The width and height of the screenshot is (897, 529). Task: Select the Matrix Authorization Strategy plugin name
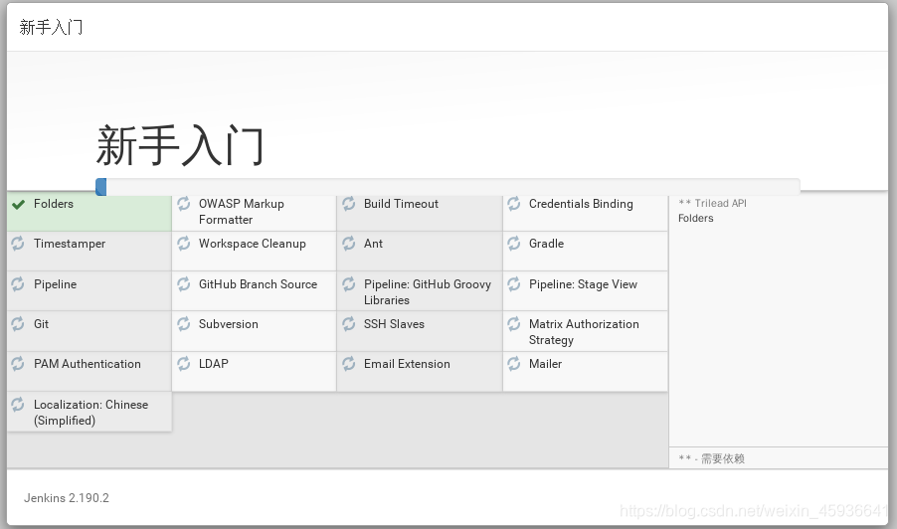click(x=584, y=332)
